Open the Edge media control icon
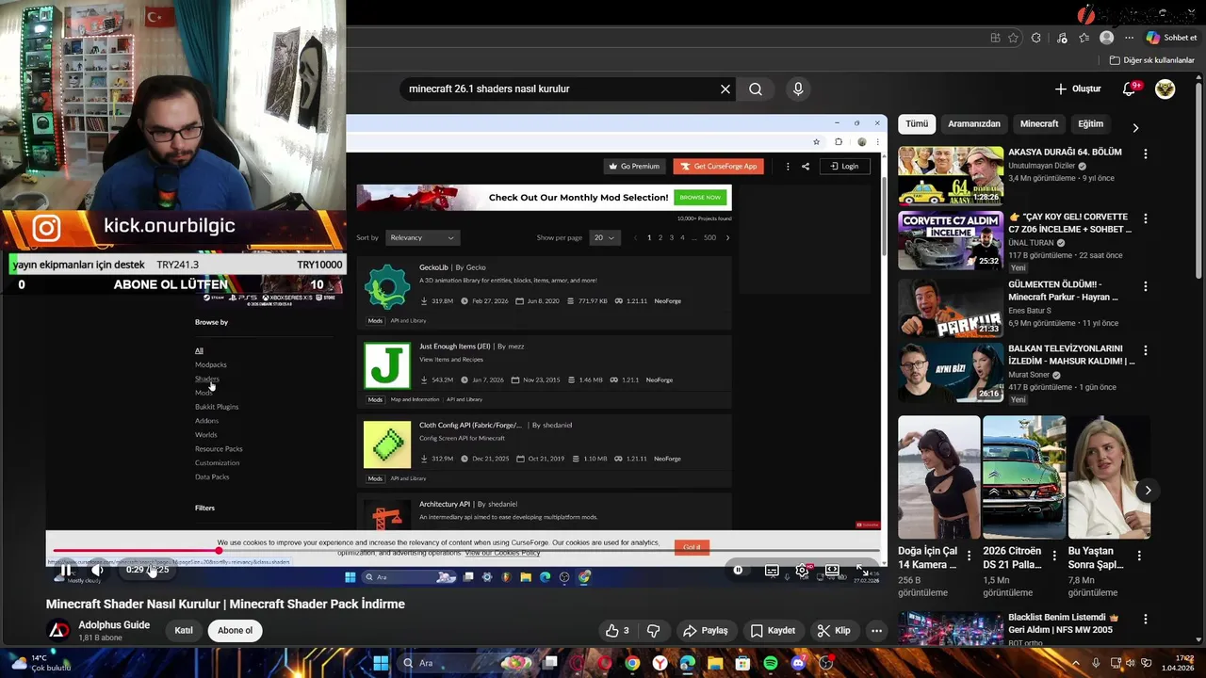This screenshot has width=1206, height=678. pos(1063,38)
